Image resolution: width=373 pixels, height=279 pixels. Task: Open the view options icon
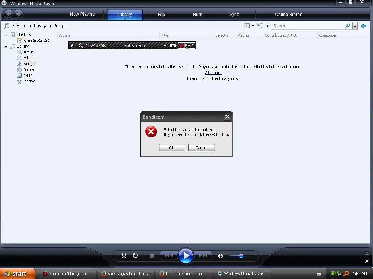pyautogui.click(x=260, y=25)
